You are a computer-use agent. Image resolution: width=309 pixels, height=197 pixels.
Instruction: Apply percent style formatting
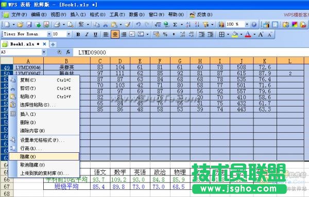point(165,34)
